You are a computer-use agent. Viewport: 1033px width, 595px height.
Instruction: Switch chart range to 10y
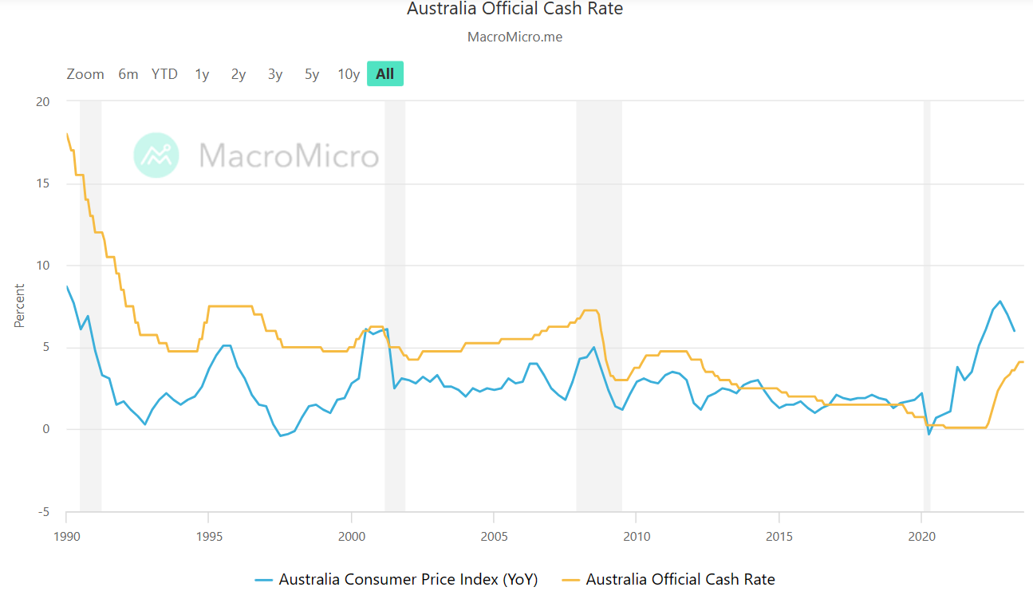(x=349, y=74)
